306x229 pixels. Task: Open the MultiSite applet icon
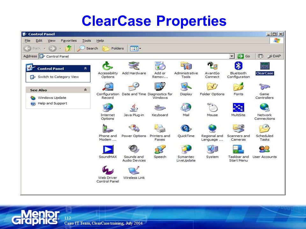(x=238, y=108)
